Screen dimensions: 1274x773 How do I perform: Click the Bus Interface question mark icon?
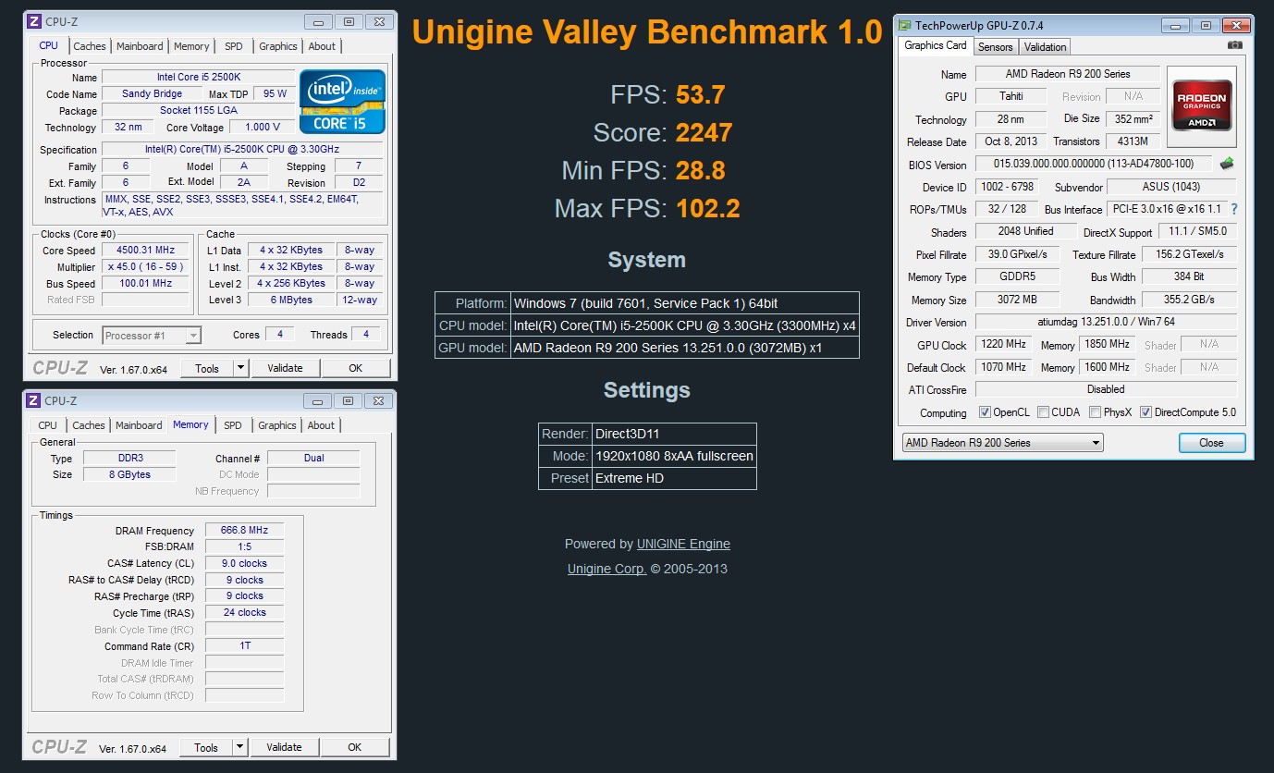click(x=1234, y=209)
